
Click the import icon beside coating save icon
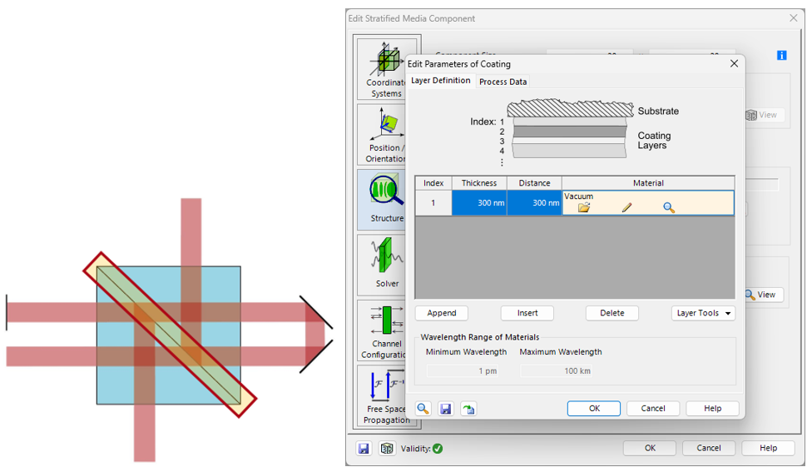click(x=468, y=409)
